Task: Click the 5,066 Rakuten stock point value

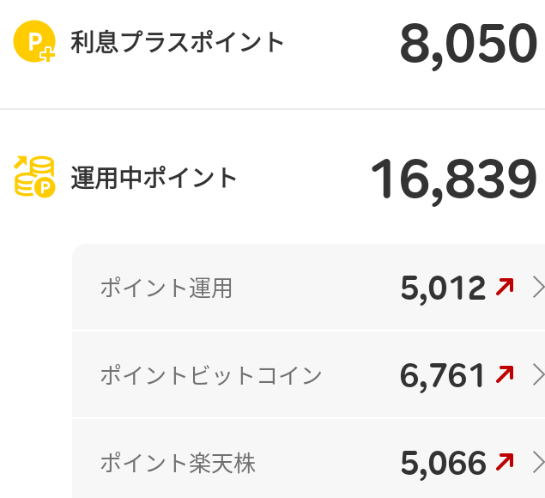Action: tap(443, 464)
